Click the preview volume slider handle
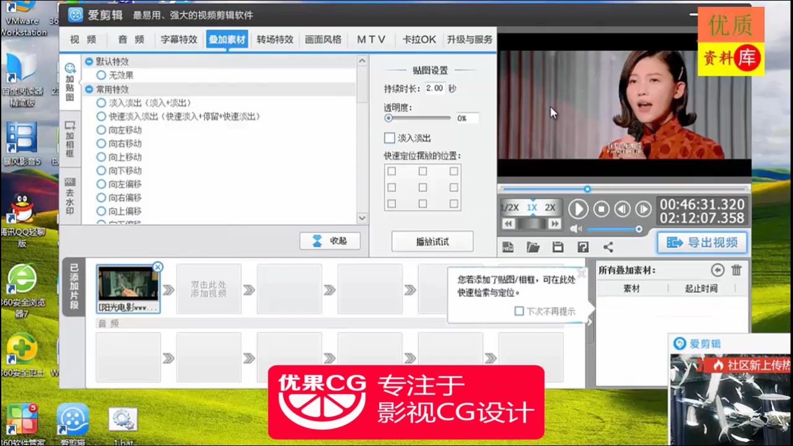This screenshot has width=793, height=446. [x=638, y=229]
